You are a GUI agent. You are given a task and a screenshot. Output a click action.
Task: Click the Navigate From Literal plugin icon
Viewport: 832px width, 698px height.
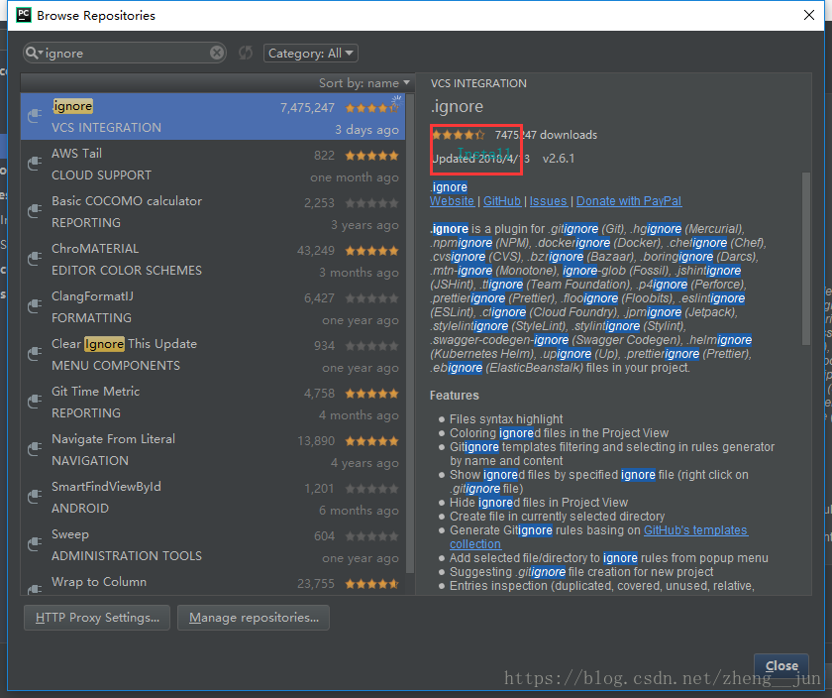click(35, 449)
